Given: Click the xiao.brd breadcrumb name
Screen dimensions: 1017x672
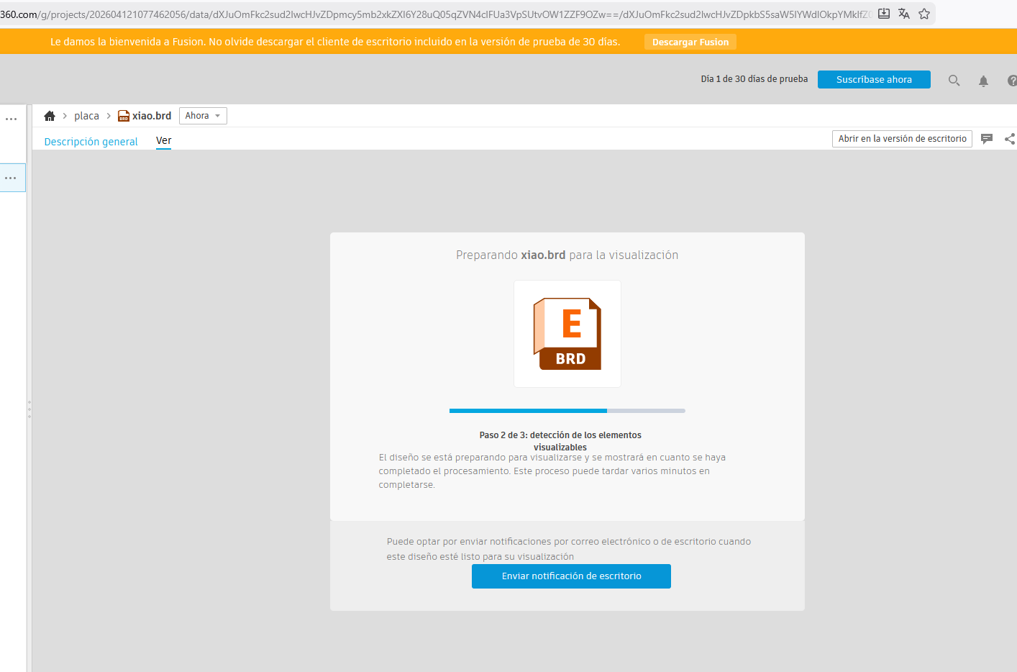Looking at the screenshot, I should (152, 116).
